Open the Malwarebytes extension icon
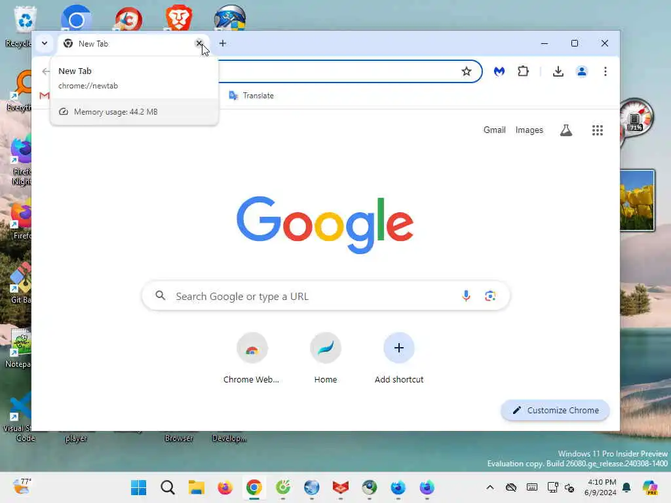671x503 pixels. point(499,71)
